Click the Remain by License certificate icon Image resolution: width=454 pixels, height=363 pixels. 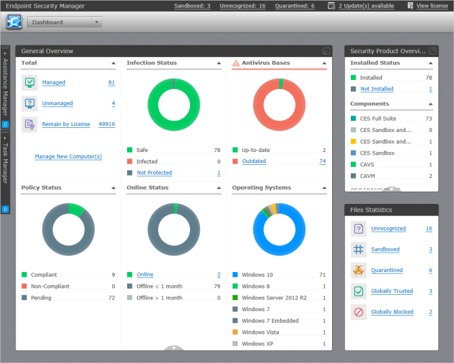(x=30, y=125)
